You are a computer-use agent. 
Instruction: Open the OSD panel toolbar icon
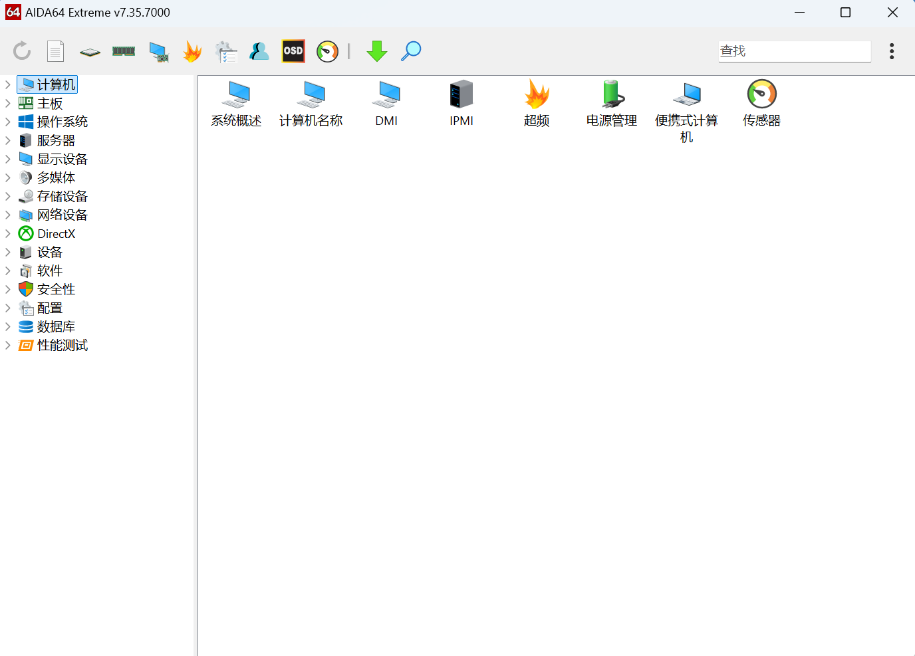tap(293, 51)
